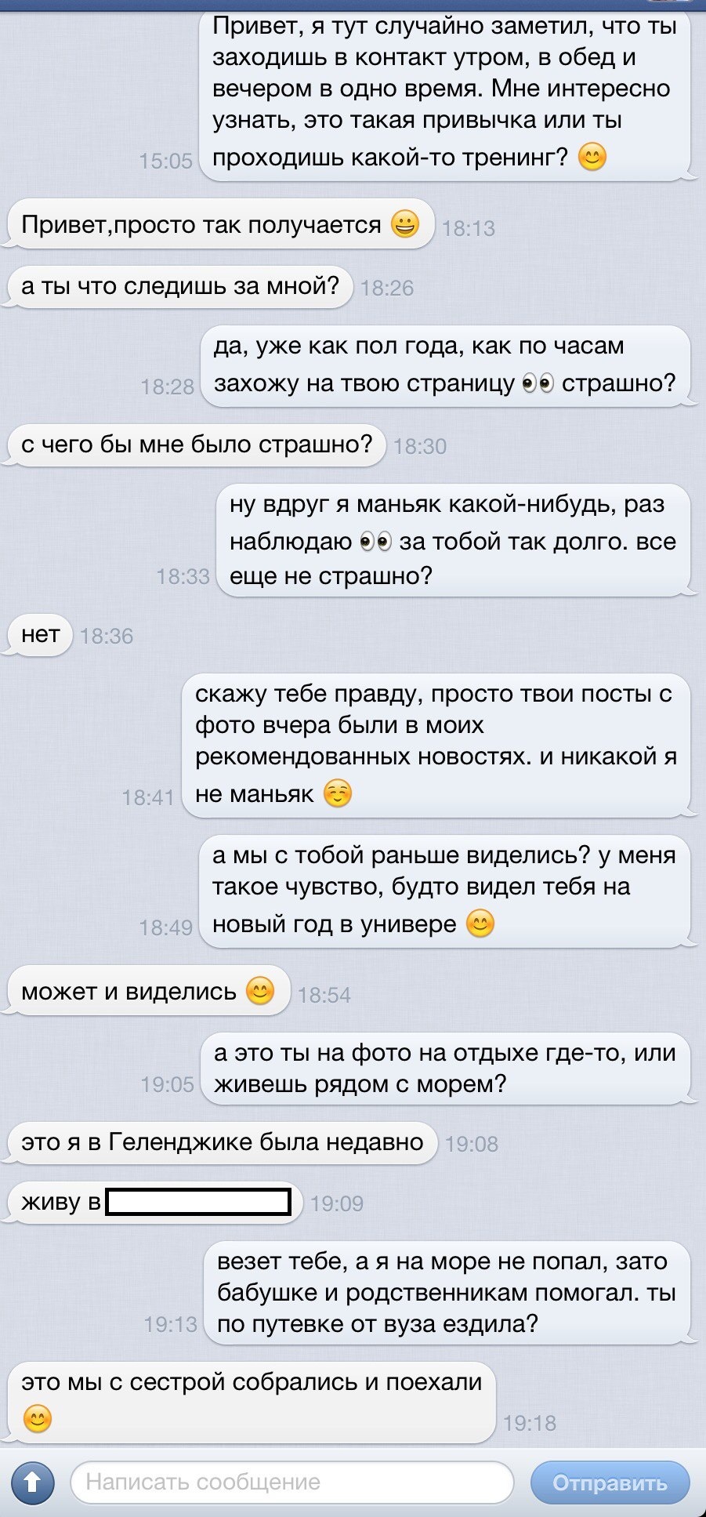The width and height of the screenshot is (706, 1517).
Task: Tap the grinning emoji in 'просто так получается'
Action: [x=404, y=225]
